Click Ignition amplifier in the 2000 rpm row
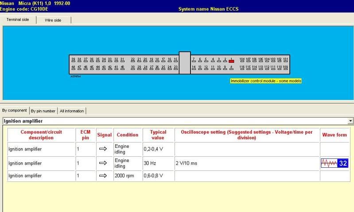The width and height of the screenshot is (354, 212). pos(25,175)
